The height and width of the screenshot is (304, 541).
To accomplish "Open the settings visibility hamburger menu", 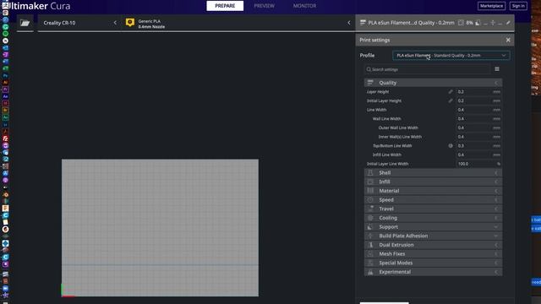I will point(497,69).
